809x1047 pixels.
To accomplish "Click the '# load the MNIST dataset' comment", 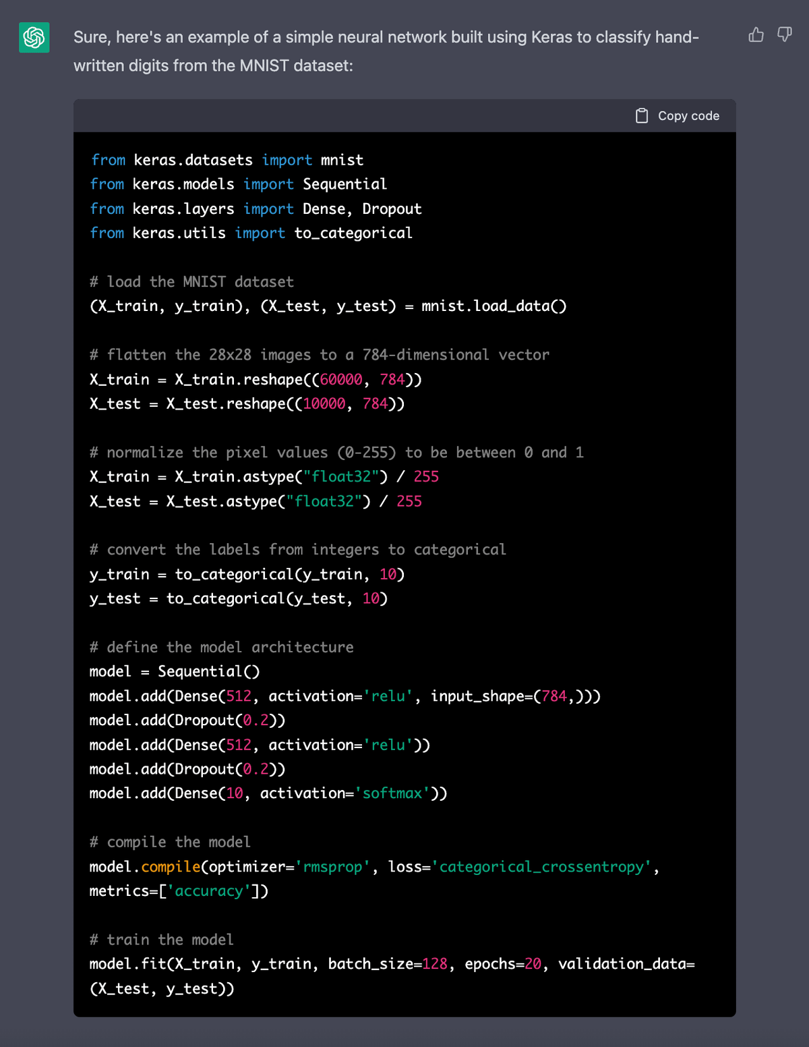I will (191, 282).
